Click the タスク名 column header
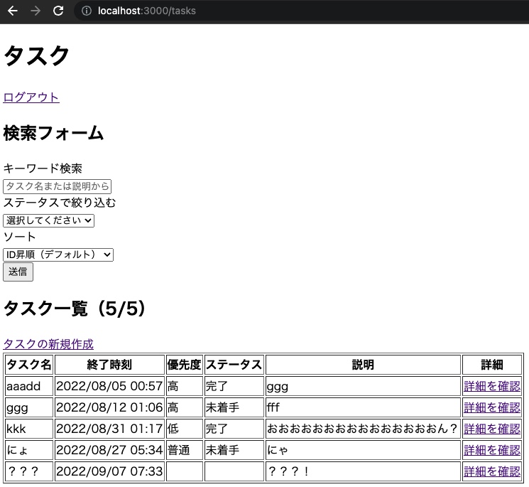 coord(29,365)
